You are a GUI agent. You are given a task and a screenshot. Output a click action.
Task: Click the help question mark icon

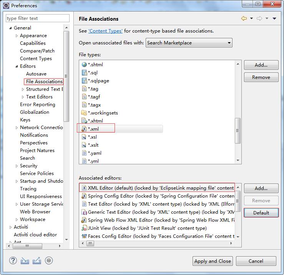[13, 260]
